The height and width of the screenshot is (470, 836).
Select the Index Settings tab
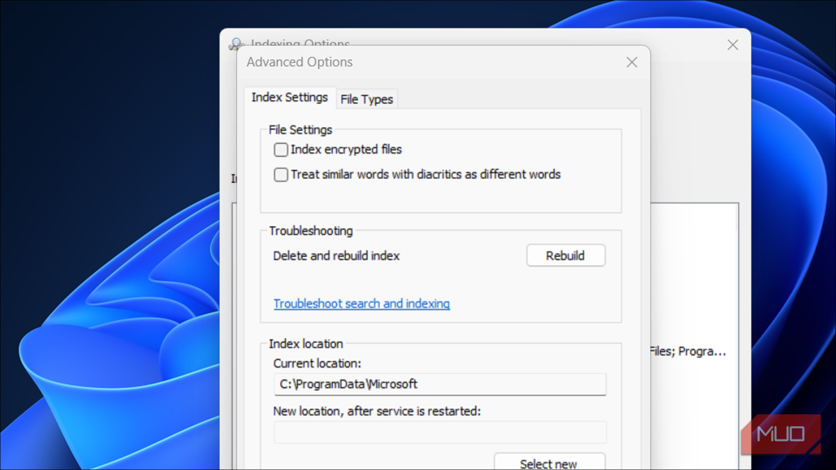(x=290, y=97)
